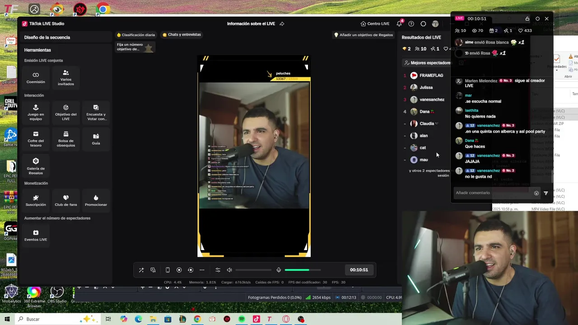Open the audio mixer settings icon
The width and height of the screenshot is (578, 325).
click(x=218, y=270)
